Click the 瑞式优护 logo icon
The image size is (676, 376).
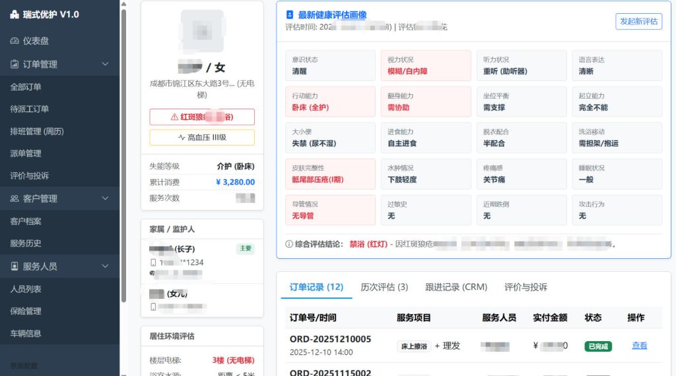tap(15, 14)
